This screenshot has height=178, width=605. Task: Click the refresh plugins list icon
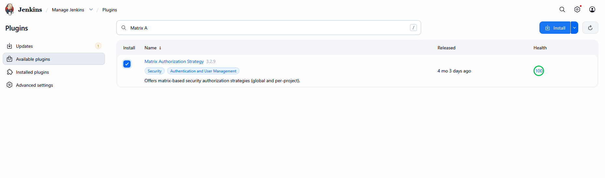pyautogui.click(x=590, y=28)
